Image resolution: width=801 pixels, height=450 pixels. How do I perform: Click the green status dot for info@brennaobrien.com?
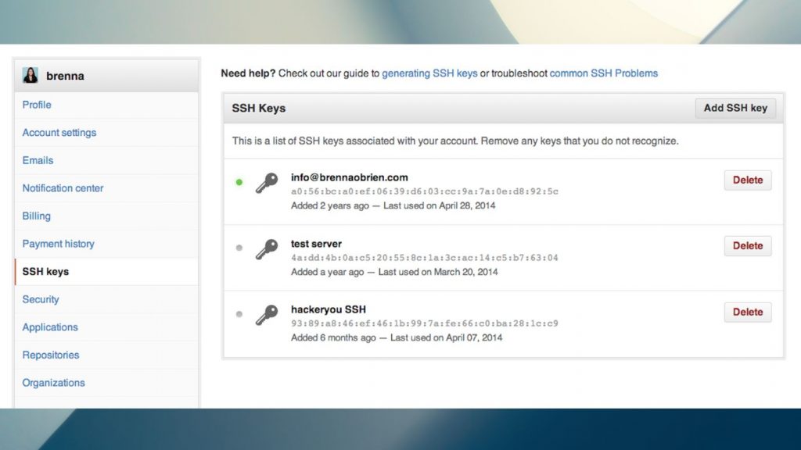click(x=239, y=182)
